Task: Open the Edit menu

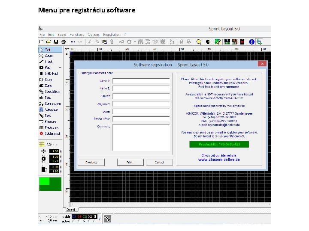Action: coord(51,35)
